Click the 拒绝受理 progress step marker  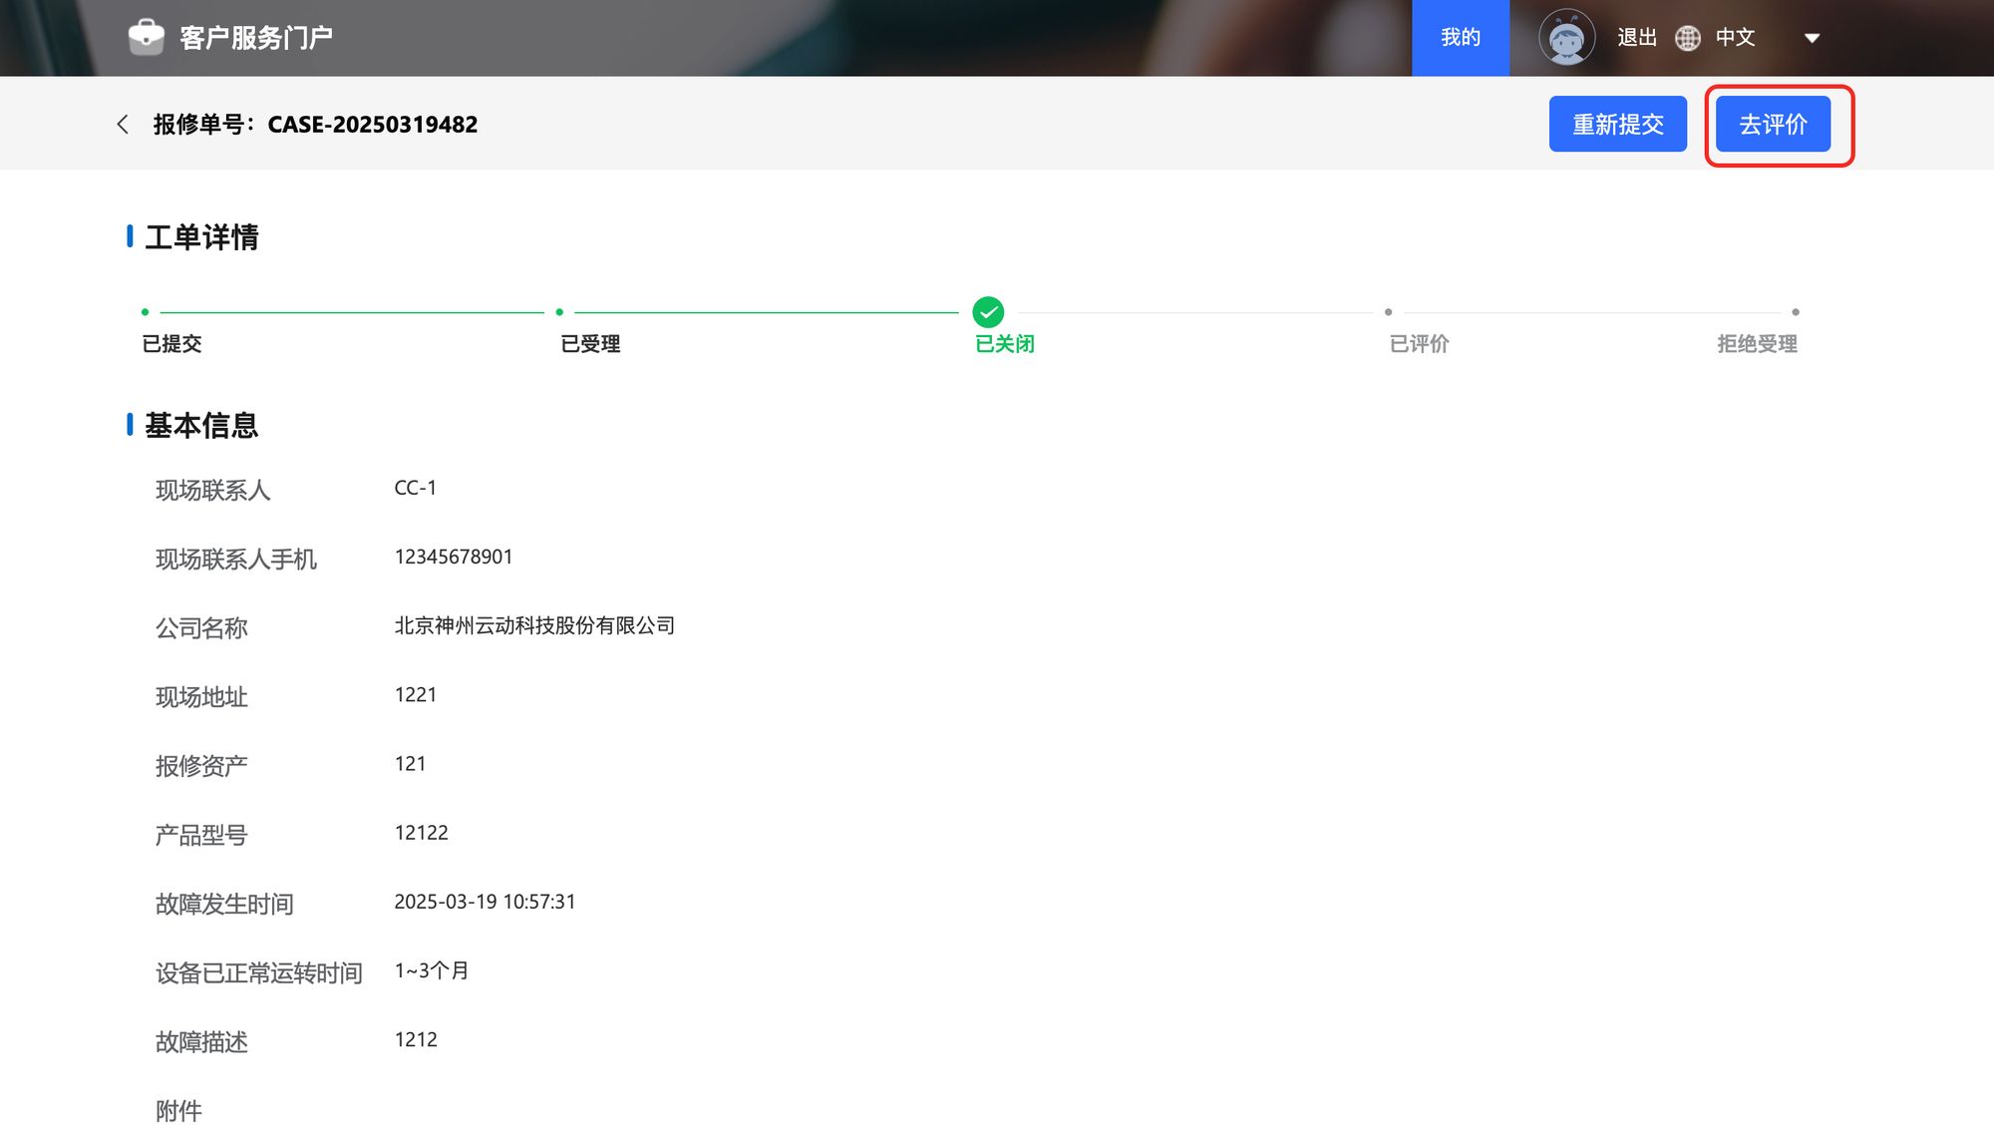click(x=1795, y=312)
